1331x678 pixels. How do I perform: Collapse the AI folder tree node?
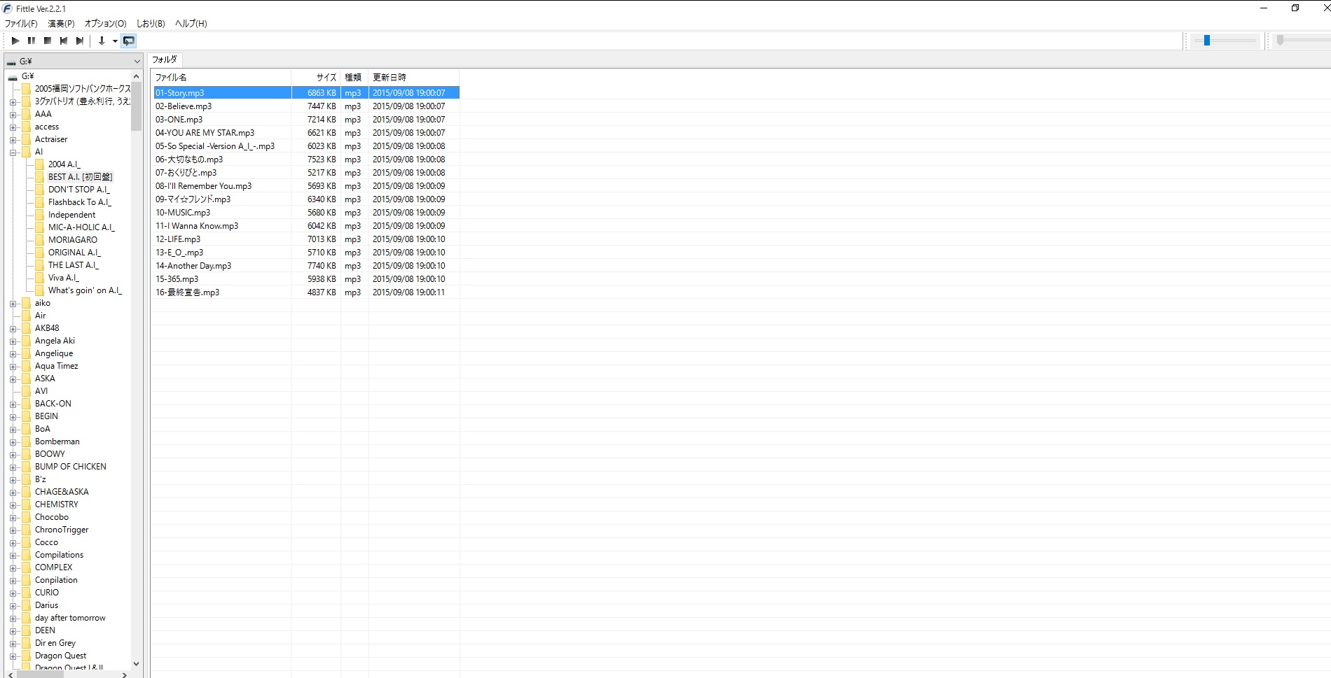(x=13, y=152)
